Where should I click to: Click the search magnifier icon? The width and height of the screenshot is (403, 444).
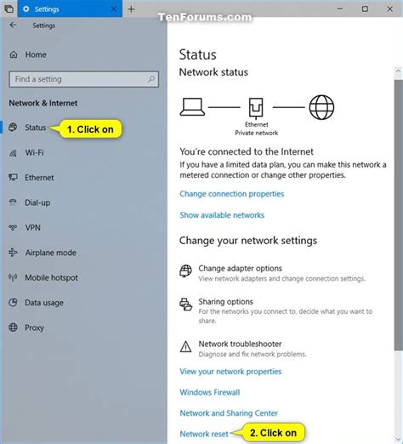coord(151,79)
